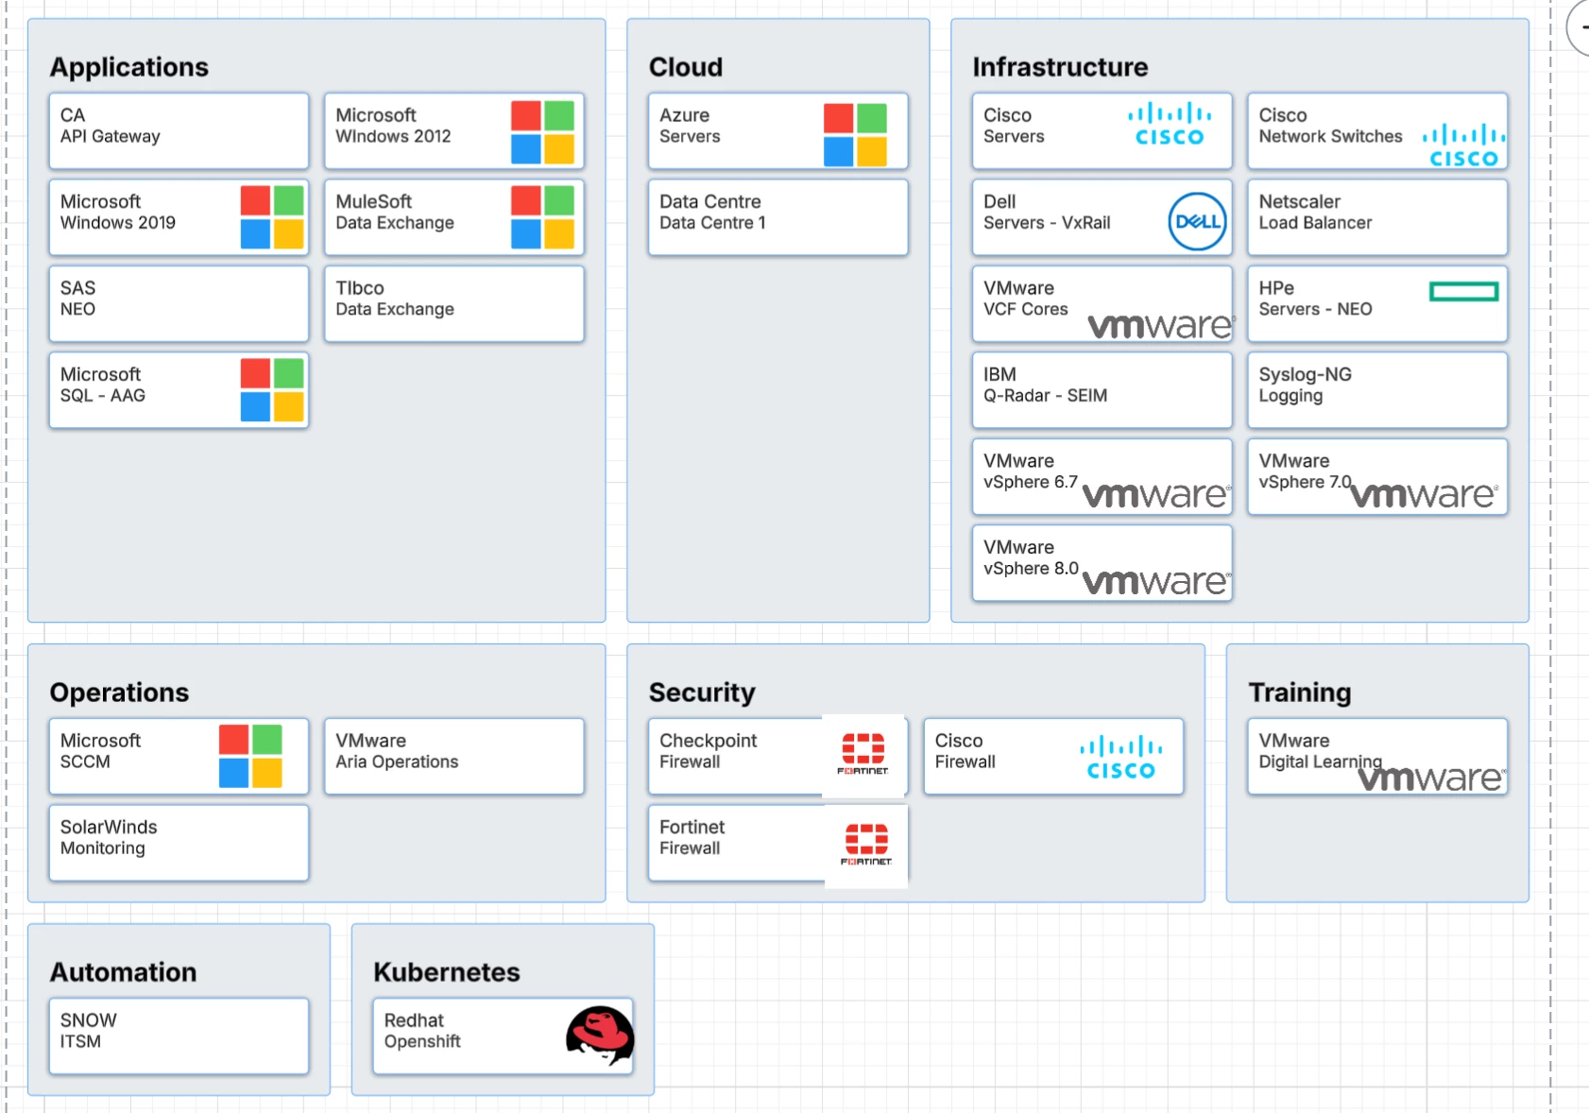Screen dimensions: 1589x1113
Task: Click the logo on MuleSoft Data Exchange card
Action: pos(543,218)
